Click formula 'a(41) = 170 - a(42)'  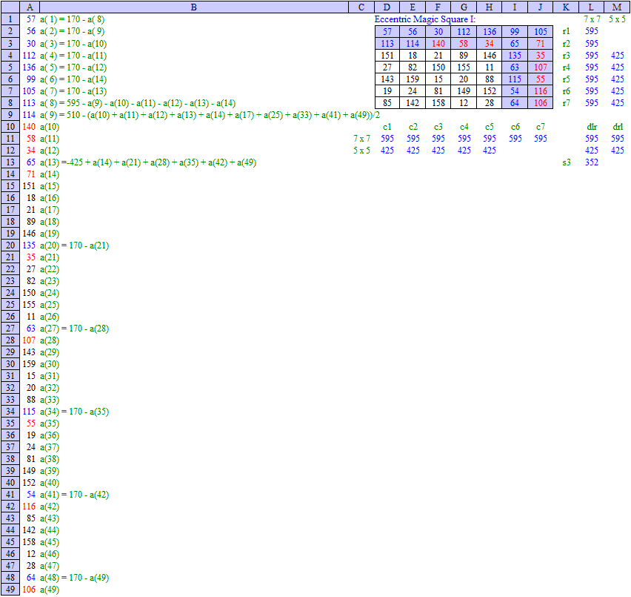click(75, 494)
